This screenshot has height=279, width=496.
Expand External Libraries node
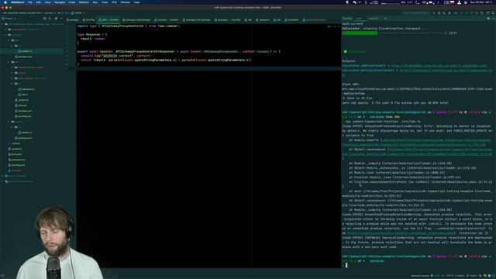tap(2, 176)
